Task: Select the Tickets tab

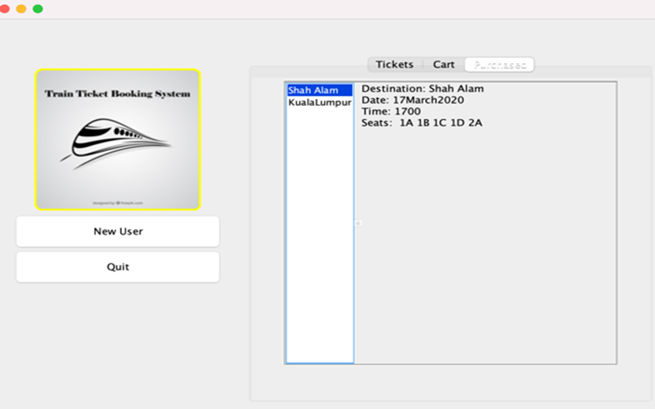Action: point(393,64)
